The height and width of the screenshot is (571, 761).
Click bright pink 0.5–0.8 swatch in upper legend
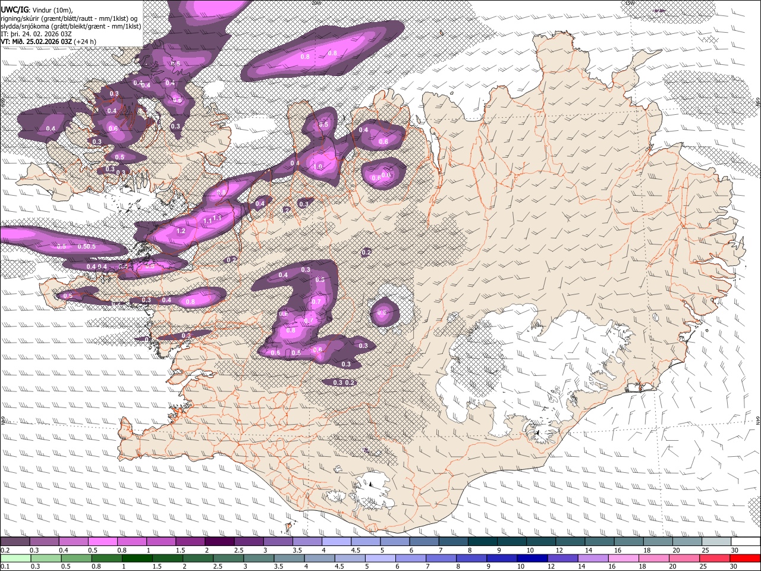point(102,541)
